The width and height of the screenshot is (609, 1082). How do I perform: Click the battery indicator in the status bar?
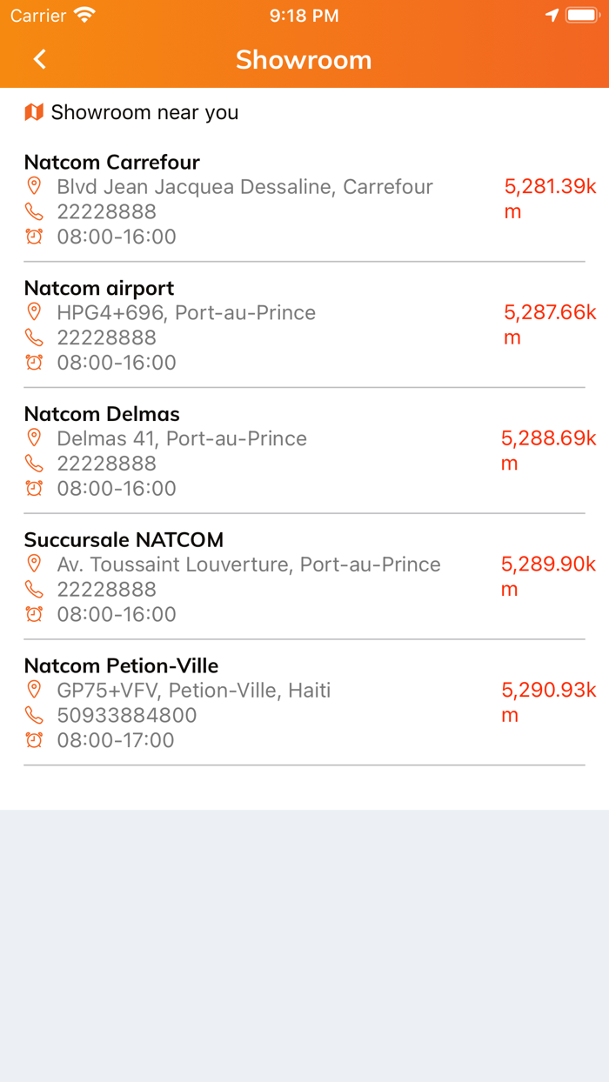click(581, 14)
